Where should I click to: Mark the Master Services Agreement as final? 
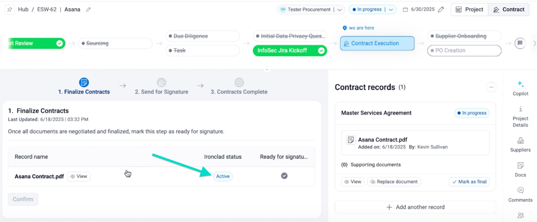[469, 182]
